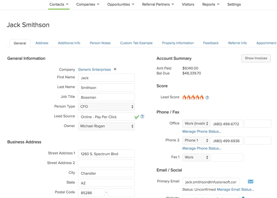Image resolution: width=277 pixels, height=198 pixels.
Task: Open the help icon beside Lead Source
Action: pyautogui.click(x=142, y=116)
